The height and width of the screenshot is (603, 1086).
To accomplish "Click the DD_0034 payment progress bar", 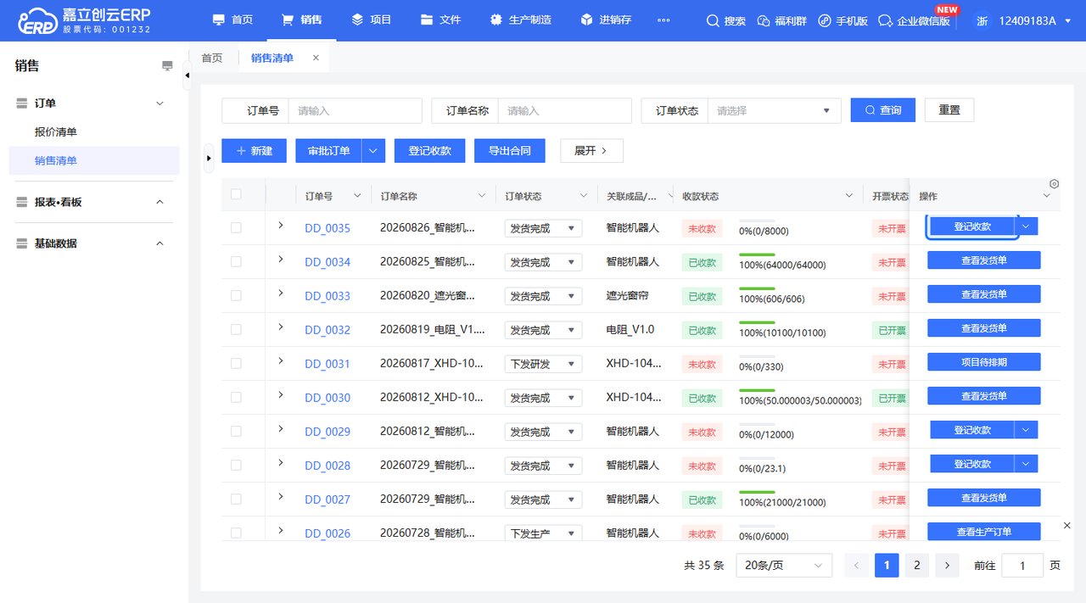I will tap(758, 254).
